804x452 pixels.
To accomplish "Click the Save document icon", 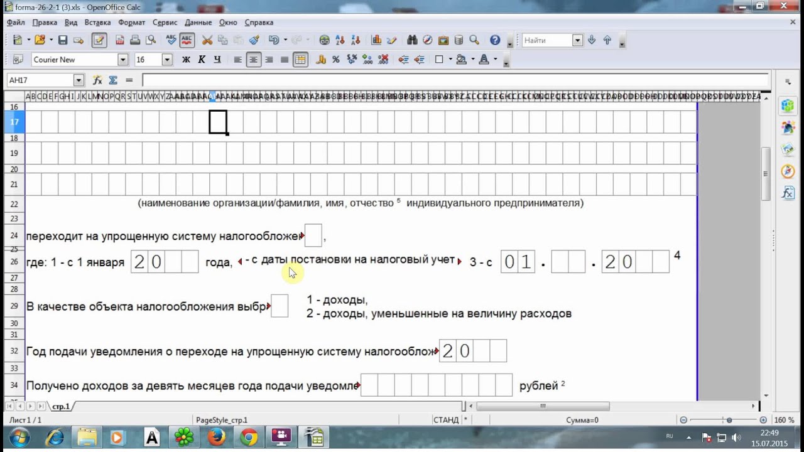I will pos(63,40).
